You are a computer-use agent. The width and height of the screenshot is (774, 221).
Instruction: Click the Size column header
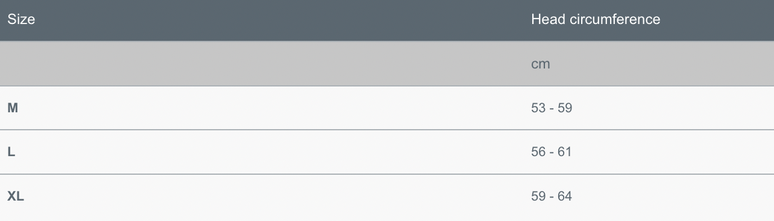[21, 19]
